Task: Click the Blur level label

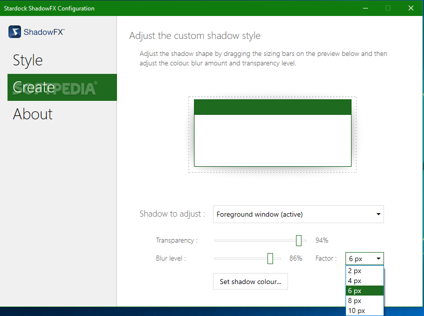Action: [171, 259]
